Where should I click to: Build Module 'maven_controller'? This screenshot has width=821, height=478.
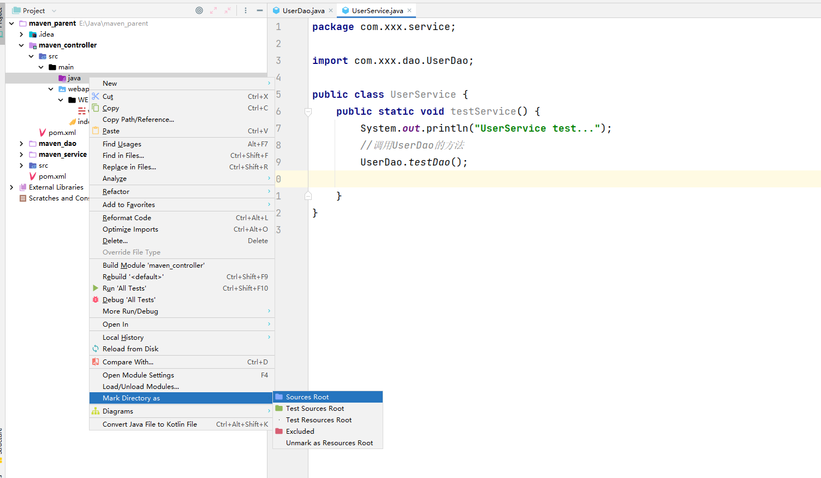182,265
